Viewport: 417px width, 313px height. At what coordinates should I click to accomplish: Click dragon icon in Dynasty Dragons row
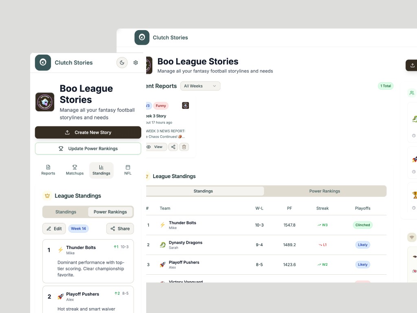coord(162,245)
